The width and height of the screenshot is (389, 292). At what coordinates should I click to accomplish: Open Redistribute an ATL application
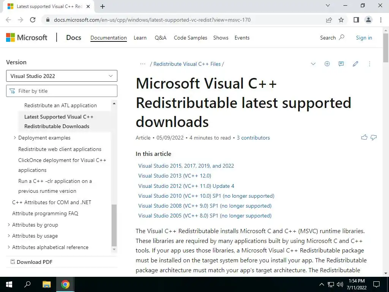point(60,105)
